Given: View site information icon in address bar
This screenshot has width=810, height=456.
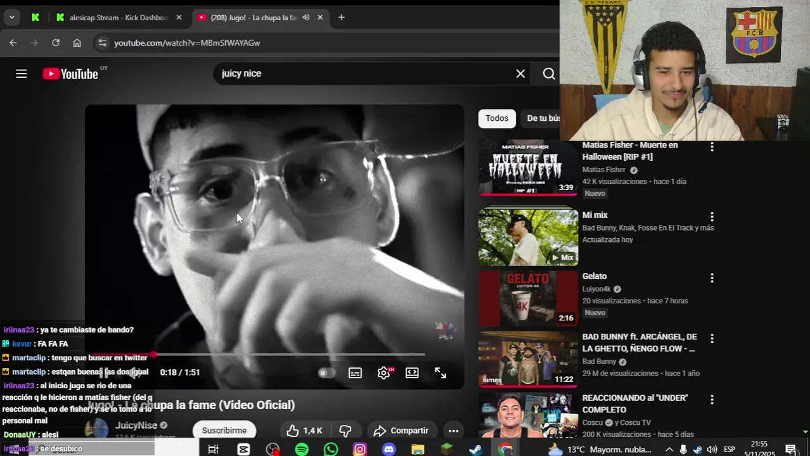Looking at the screenshot, I should coord(102,43).
